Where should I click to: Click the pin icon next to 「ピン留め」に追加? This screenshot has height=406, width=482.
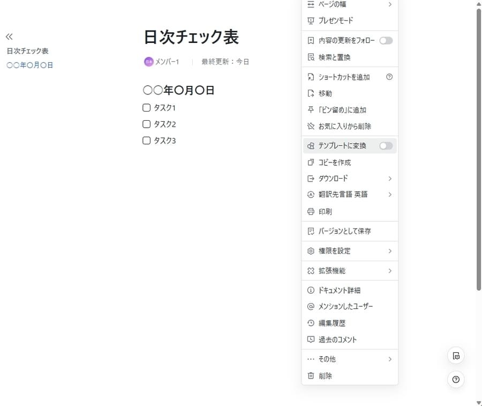coord(311,109)
